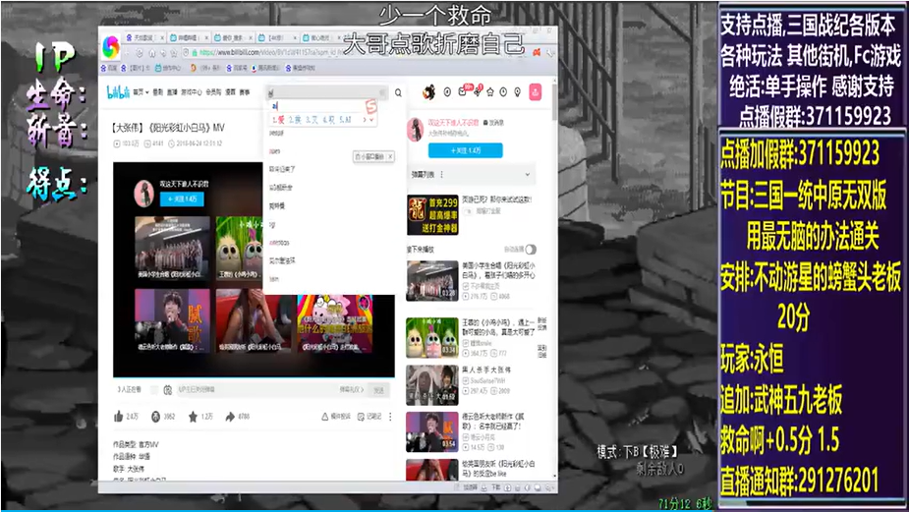Click the uploader avatar in the video end screen

pos(143,193)
